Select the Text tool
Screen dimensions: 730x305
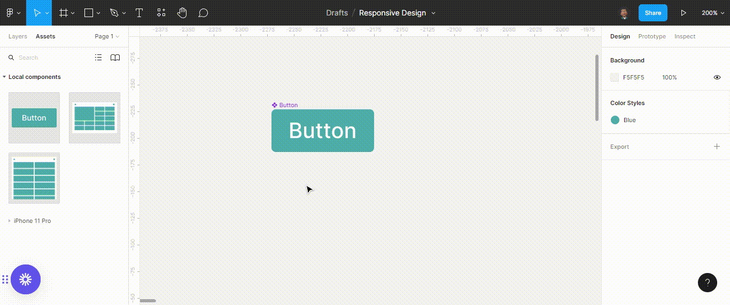139,13
